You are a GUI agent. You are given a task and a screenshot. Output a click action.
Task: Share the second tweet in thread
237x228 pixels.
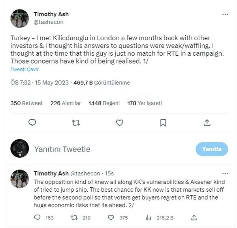coord(194,218)
